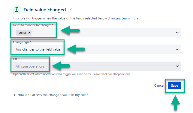Edit the rule title with the pencil icon

coord(70,10)
